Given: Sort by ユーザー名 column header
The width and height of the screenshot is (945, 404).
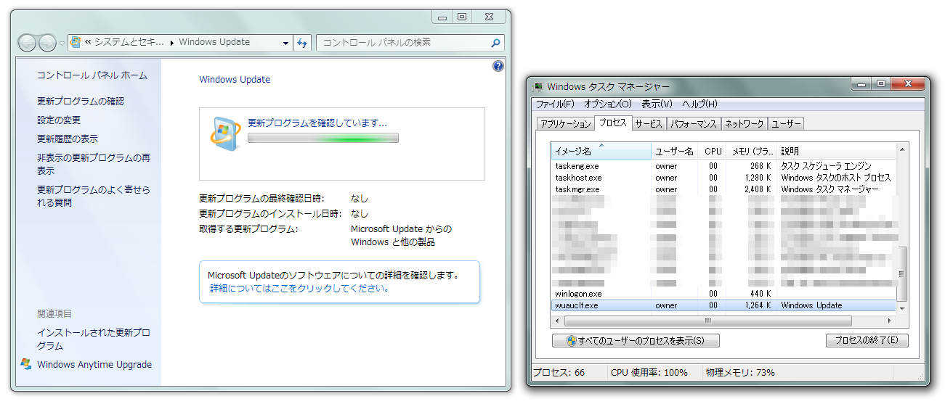Looking at the screenshot, I should pos(675,151).
